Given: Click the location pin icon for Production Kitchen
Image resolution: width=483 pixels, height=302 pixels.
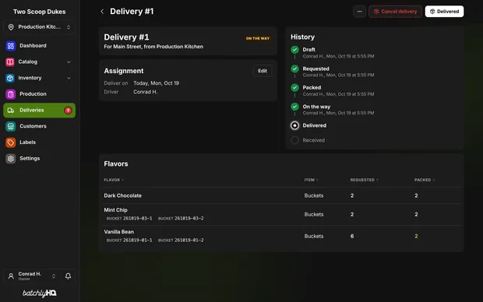Looking at the screenshot, I should 11,27.
